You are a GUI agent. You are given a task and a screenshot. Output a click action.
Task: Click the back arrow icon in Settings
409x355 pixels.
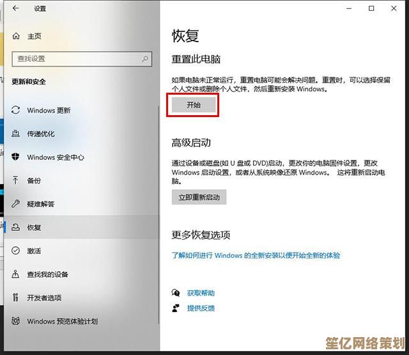pos(15,8)
